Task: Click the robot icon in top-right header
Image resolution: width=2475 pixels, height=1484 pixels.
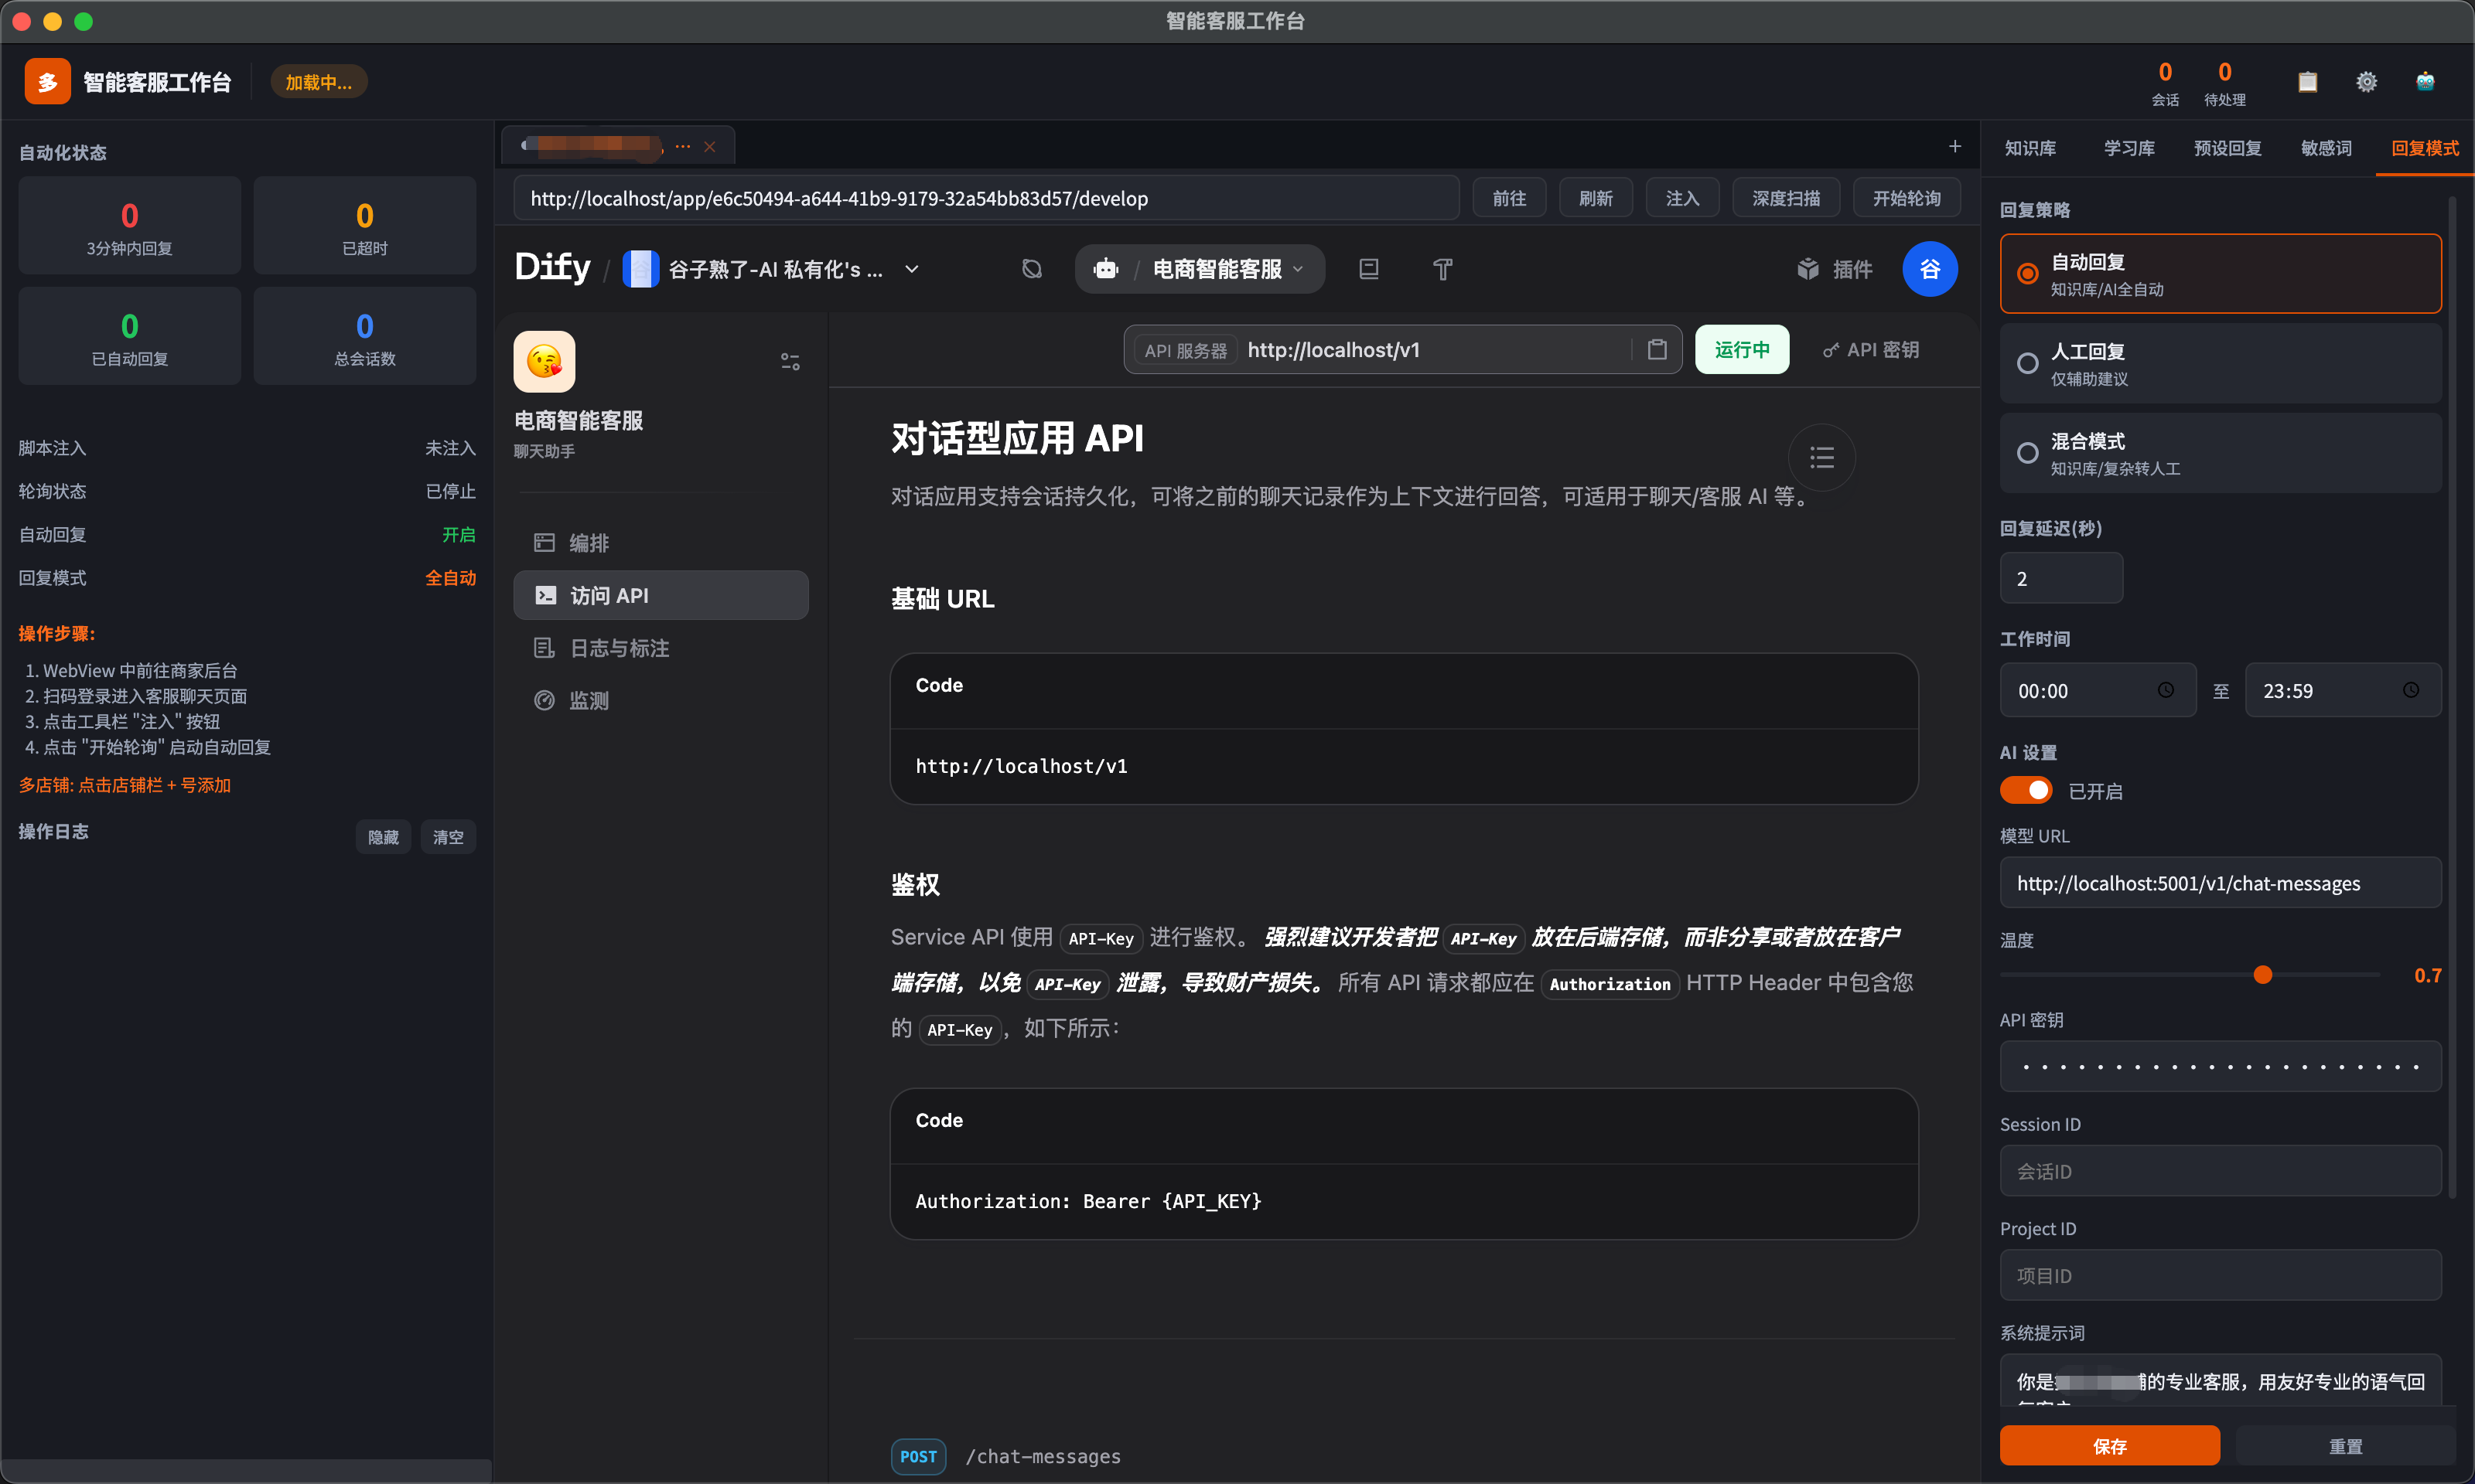Action: [2425, 82]
